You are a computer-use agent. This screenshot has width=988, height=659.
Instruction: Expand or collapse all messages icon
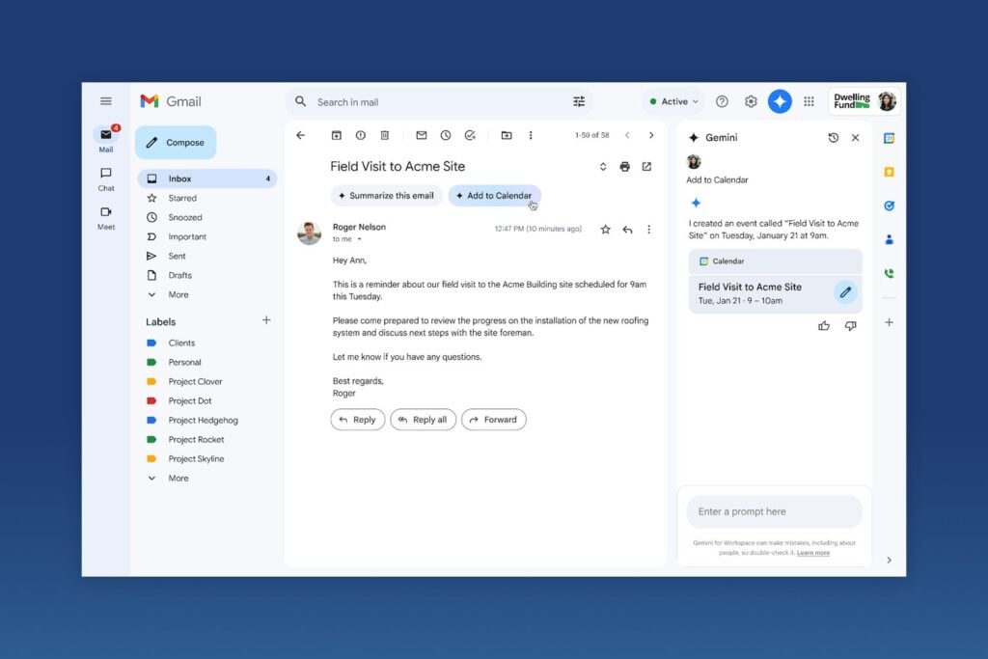point(603,167)
